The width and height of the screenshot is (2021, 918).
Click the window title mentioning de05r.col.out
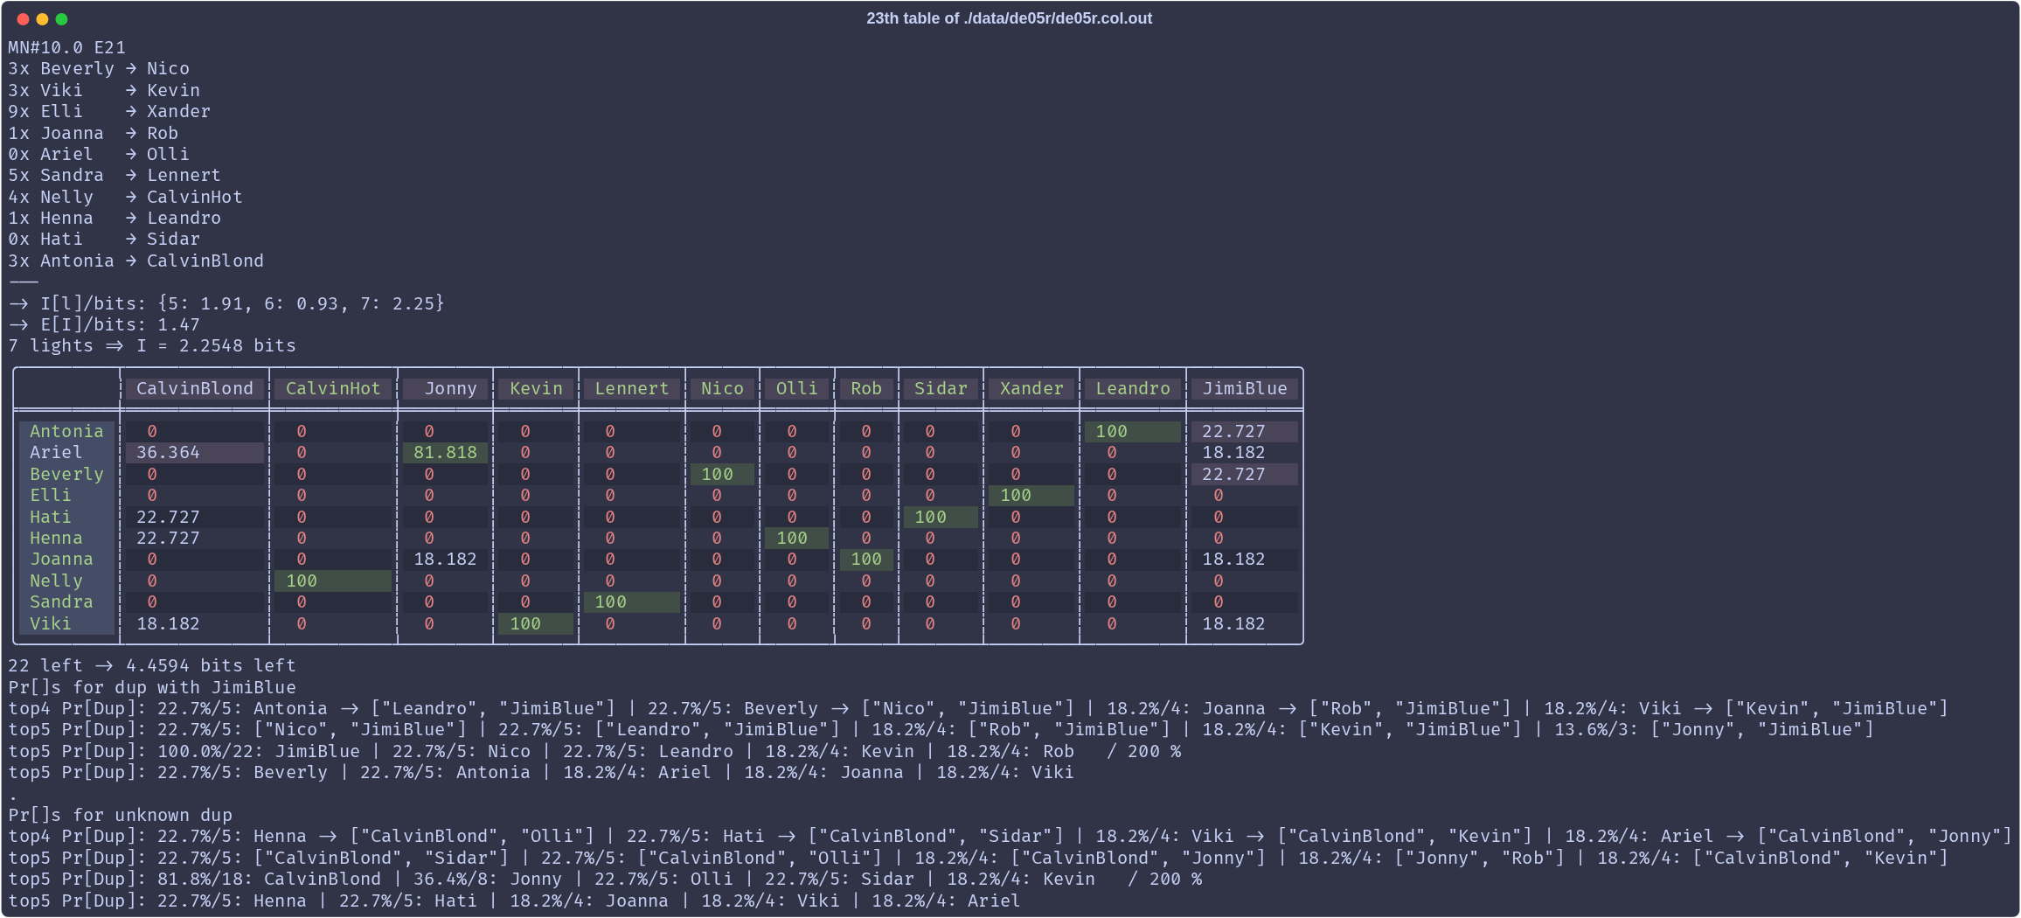point(1009,18)
